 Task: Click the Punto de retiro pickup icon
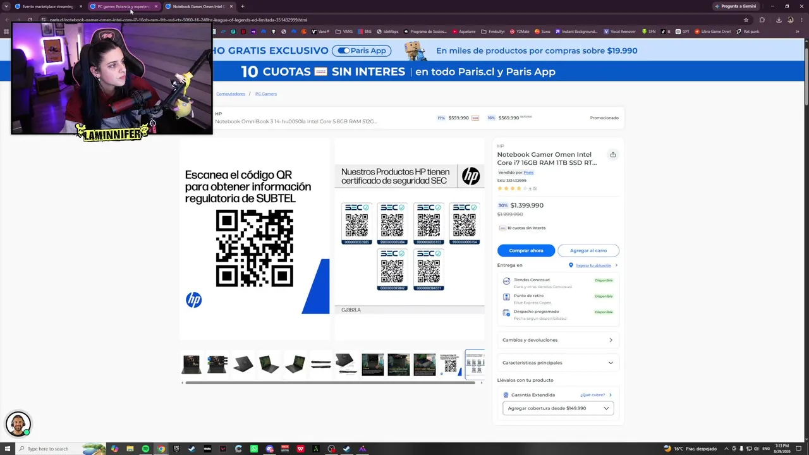coord(506,297)
